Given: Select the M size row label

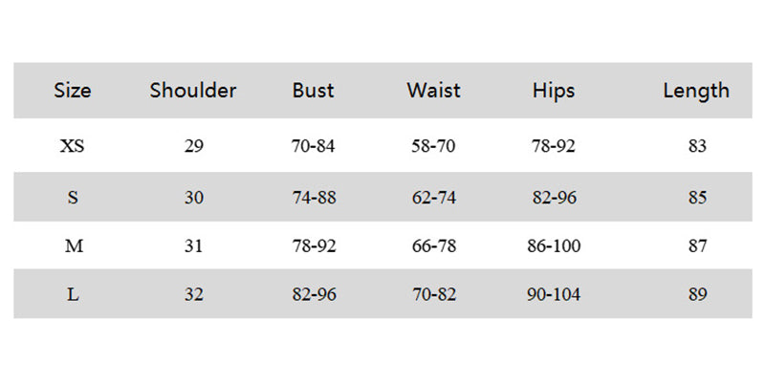Looking at the screenshot, I should pyautogui.click(x=74, y=246).
